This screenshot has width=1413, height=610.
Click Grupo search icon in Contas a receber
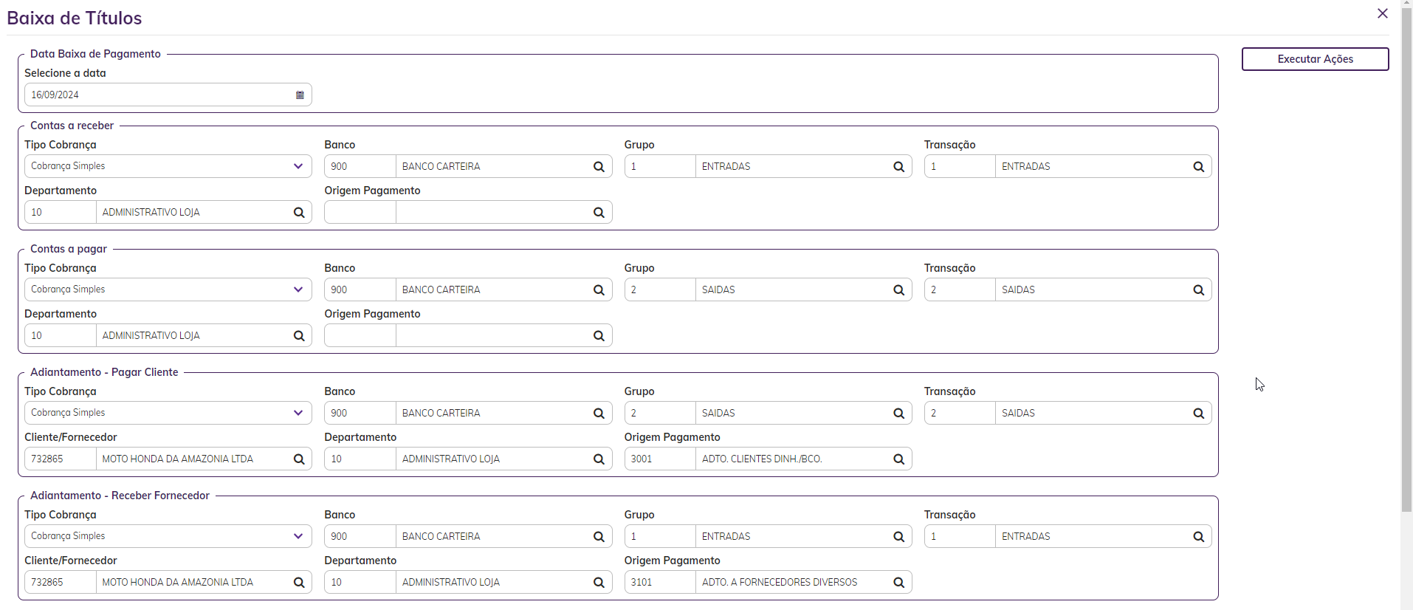tap(898, 167)
